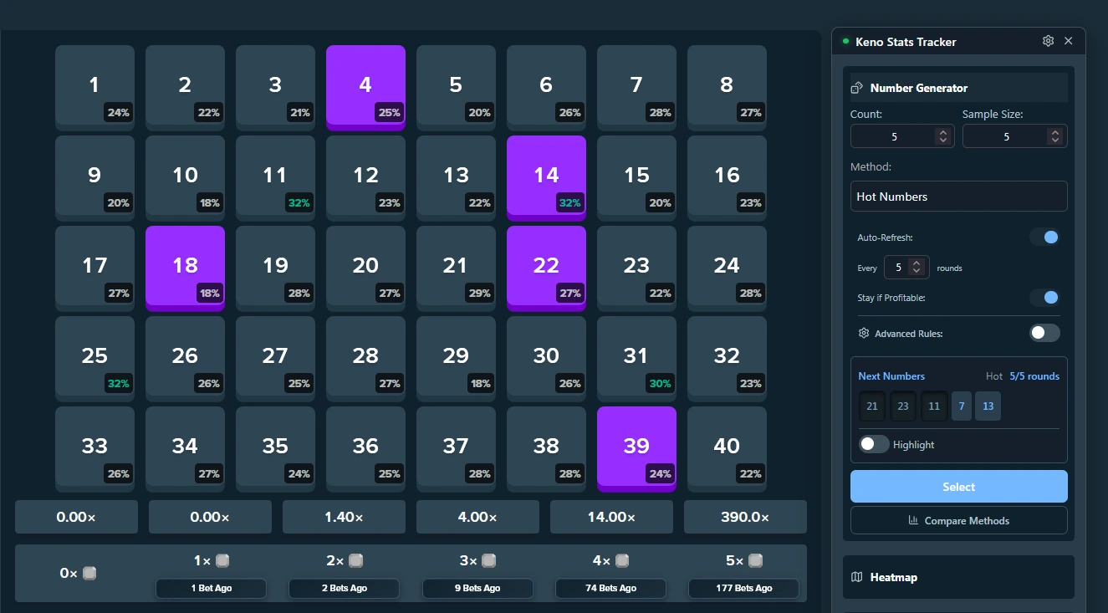Image resolution: width=1108 pixels, height=613 pixels.
Task: Click the chip icon beside 5× multiplier
Action: pos(757,560)
